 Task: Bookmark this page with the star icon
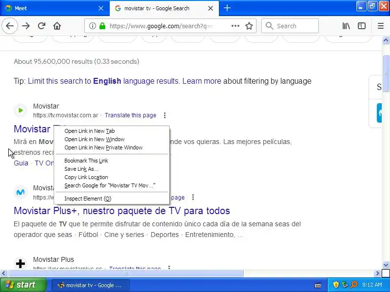(x=249, y=26)
